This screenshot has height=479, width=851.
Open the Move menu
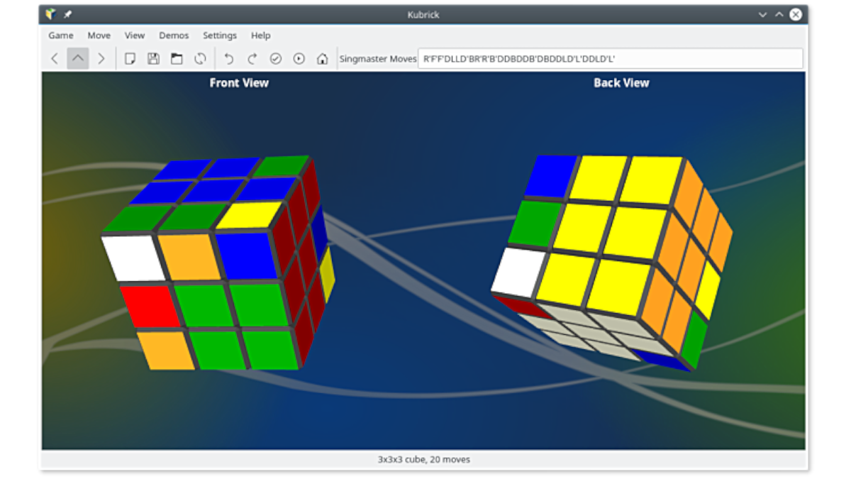[x=99, y=35]
